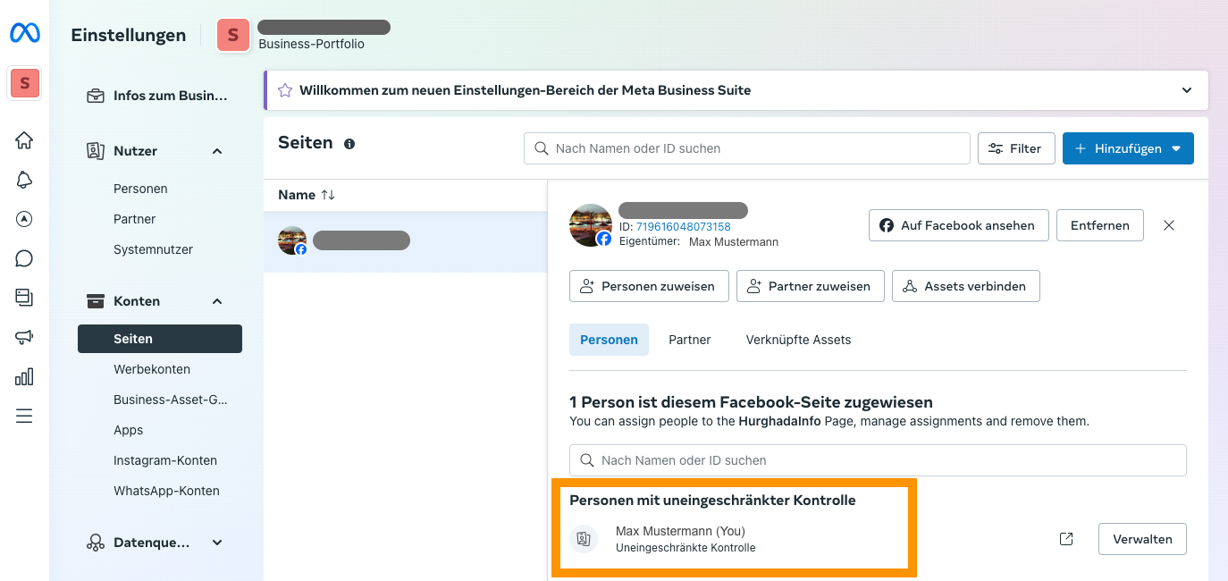Click Personen zuweisen button
This screenshot has width=1228, height=581.
coord(649,286)
